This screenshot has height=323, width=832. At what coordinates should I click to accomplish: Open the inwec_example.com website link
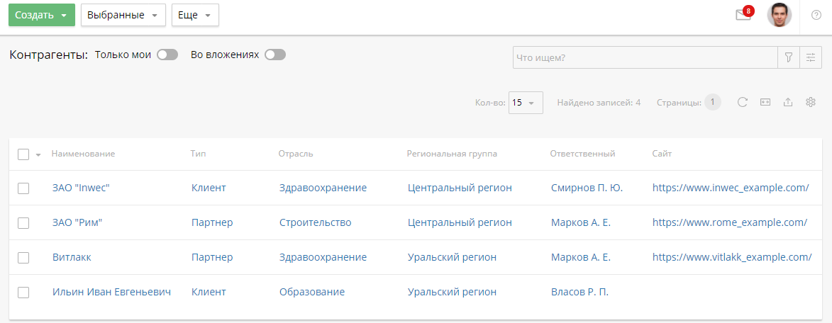pos(731,188)
